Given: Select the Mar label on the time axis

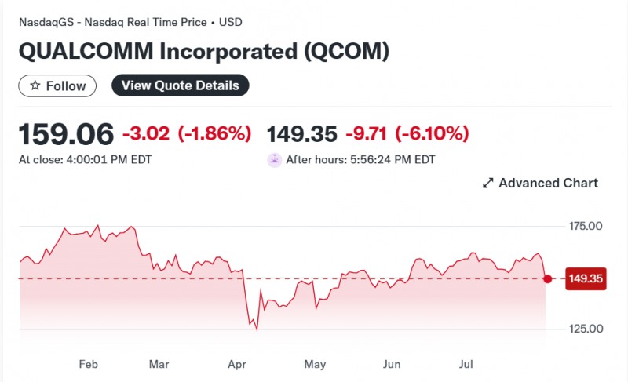Looking at the screenshot, I should click(159, 365).
